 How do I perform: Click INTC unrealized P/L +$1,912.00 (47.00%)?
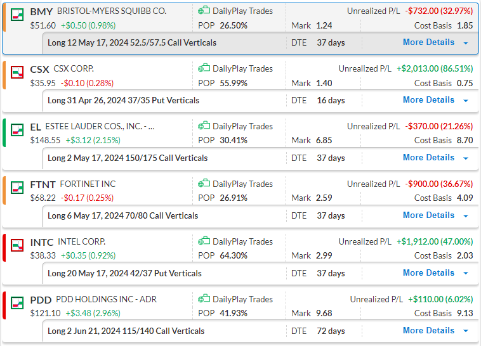[x=435, y=241]
